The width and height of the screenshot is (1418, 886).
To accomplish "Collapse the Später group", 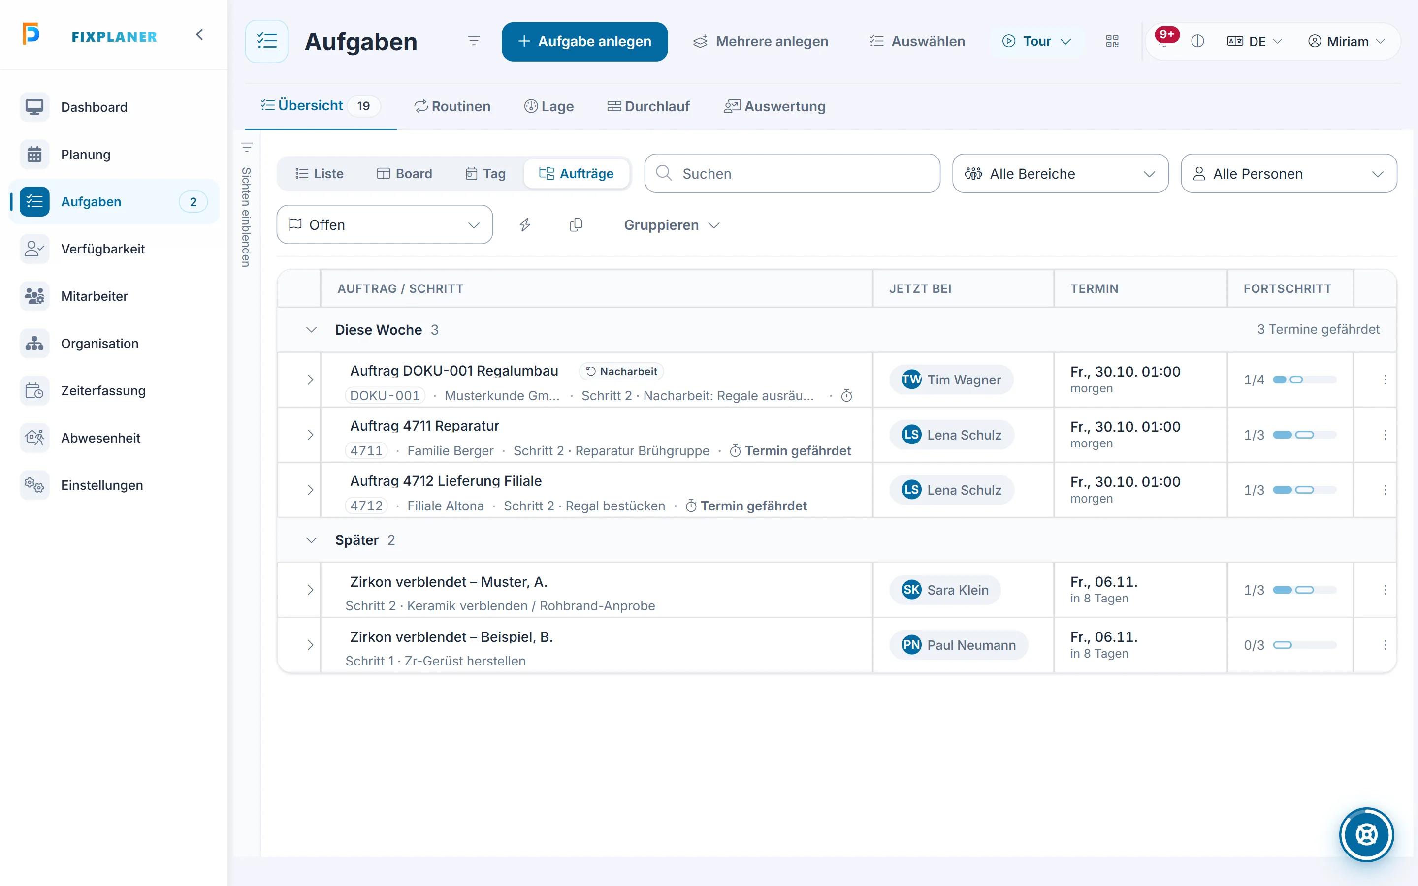I will pos(311,540).
